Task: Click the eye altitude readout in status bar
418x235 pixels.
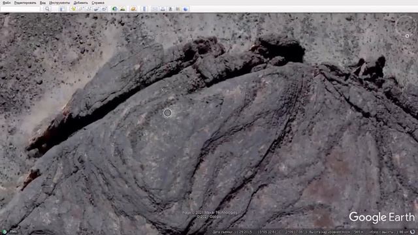Action: (389, 232)
